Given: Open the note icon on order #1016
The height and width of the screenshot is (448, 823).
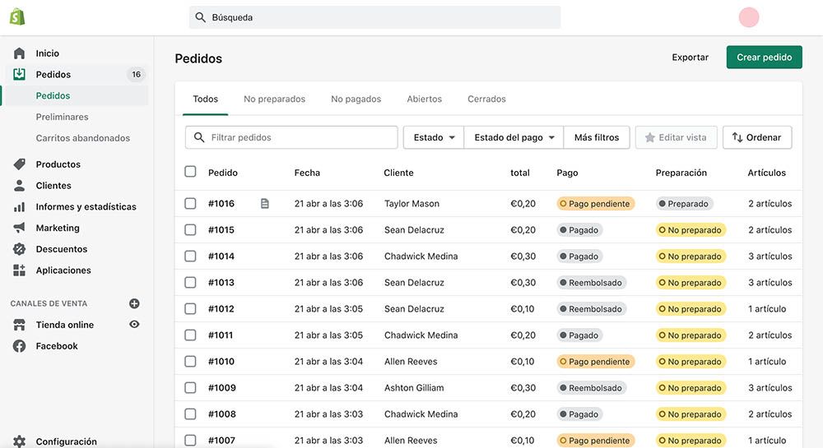Looking at the screenshot, I should click(x=265, y=203).
